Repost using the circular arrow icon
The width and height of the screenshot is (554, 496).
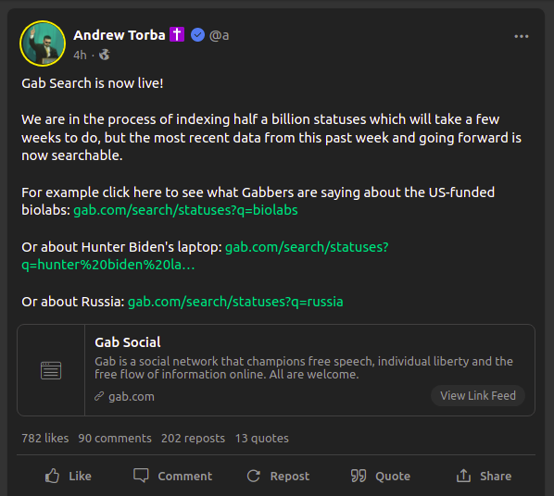pyautogui.click(x=253, y=476)
